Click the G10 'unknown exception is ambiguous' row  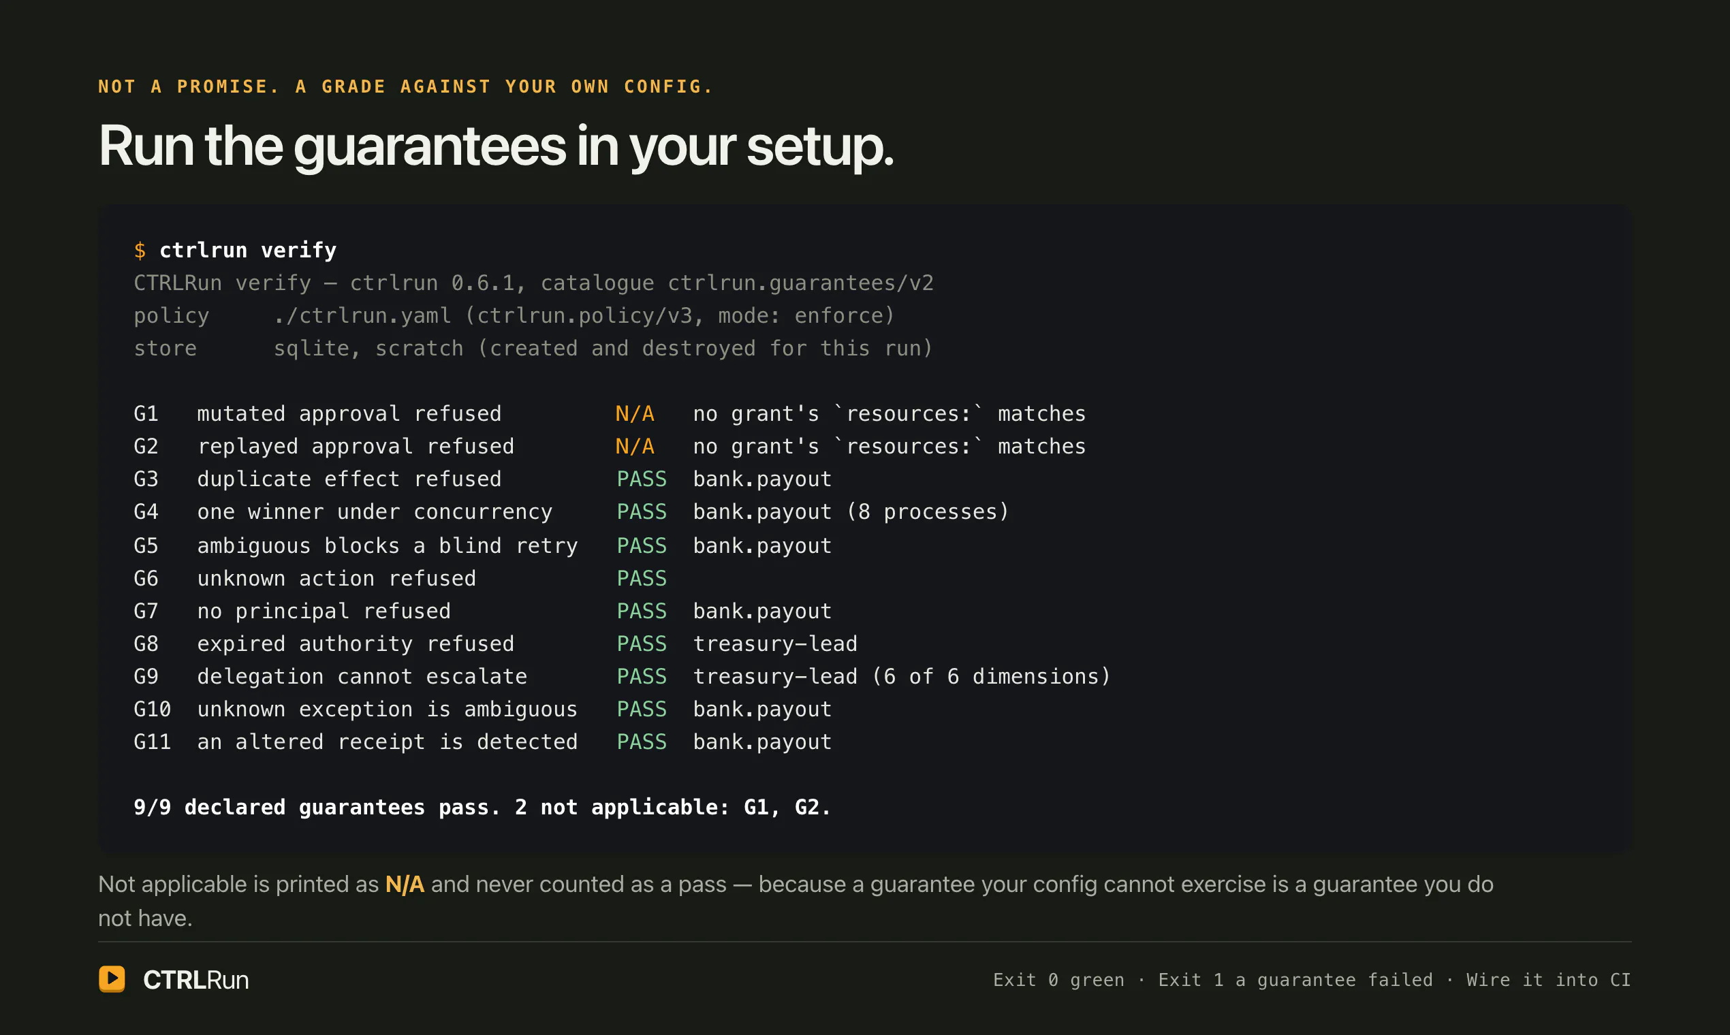483,710
